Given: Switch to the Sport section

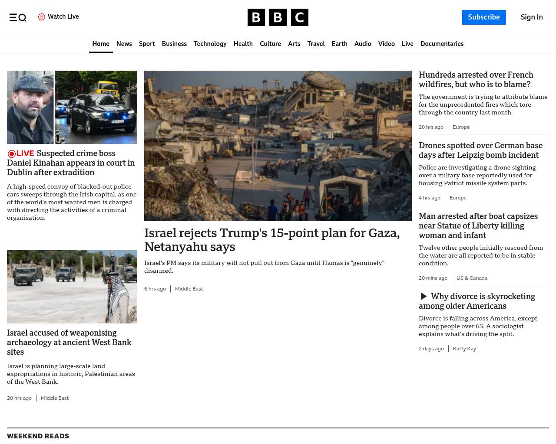Looking at the screenshot, I should (x=147, y=44).
